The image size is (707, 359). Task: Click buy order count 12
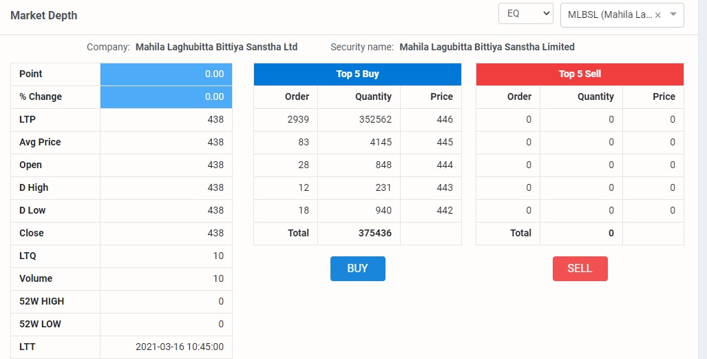304,187
